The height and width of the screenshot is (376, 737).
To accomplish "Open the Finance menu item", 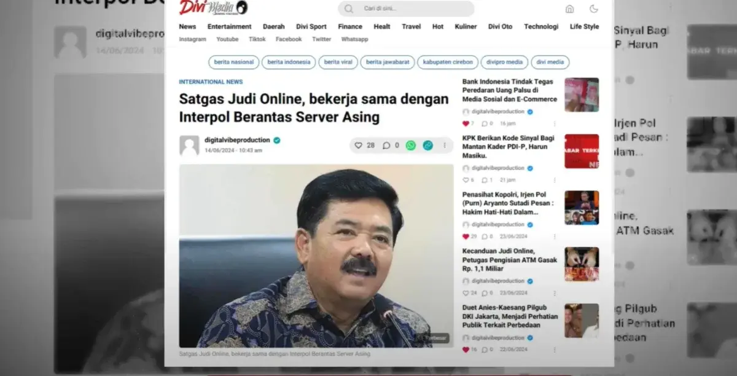I will point(350,26).
